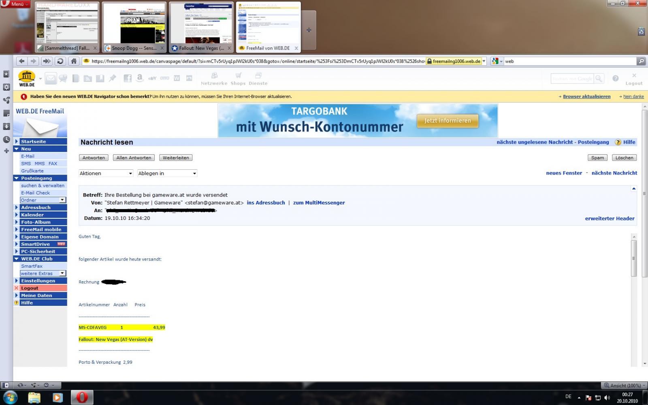The width and height of the screenshot is (648, 405).
Task: Click the fast forward navigation button
Action: [x=47, y=61]
